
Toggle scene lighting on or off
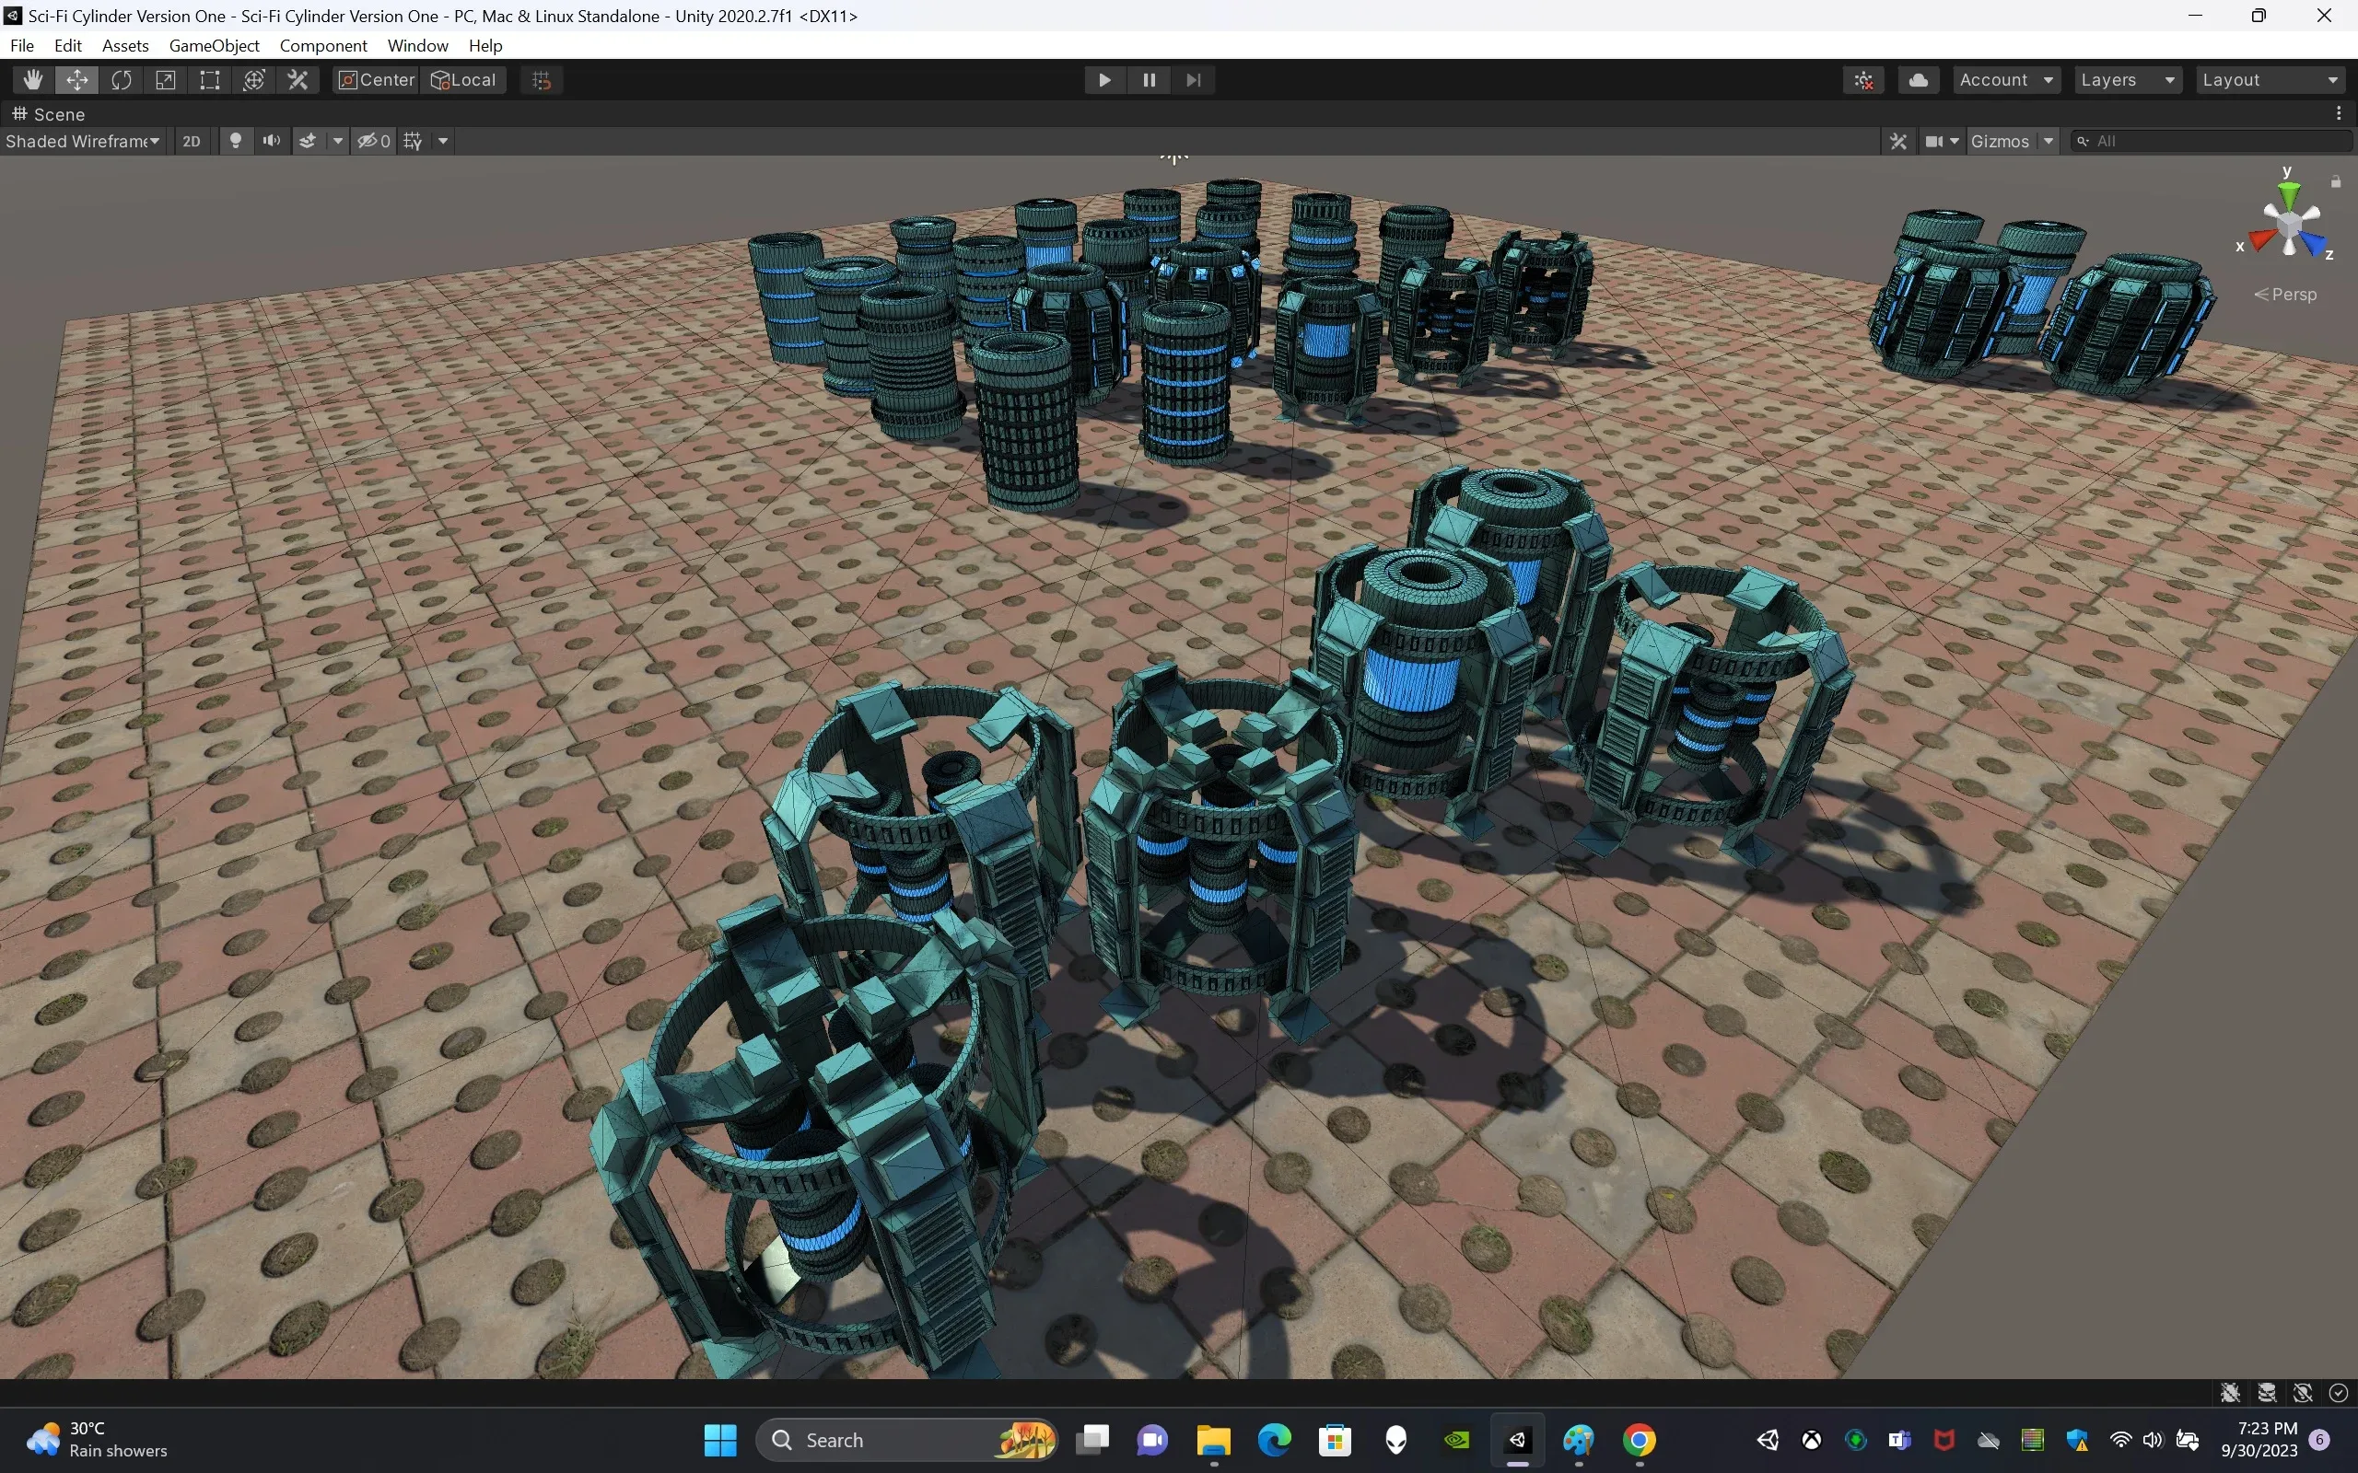click(236, 140)
